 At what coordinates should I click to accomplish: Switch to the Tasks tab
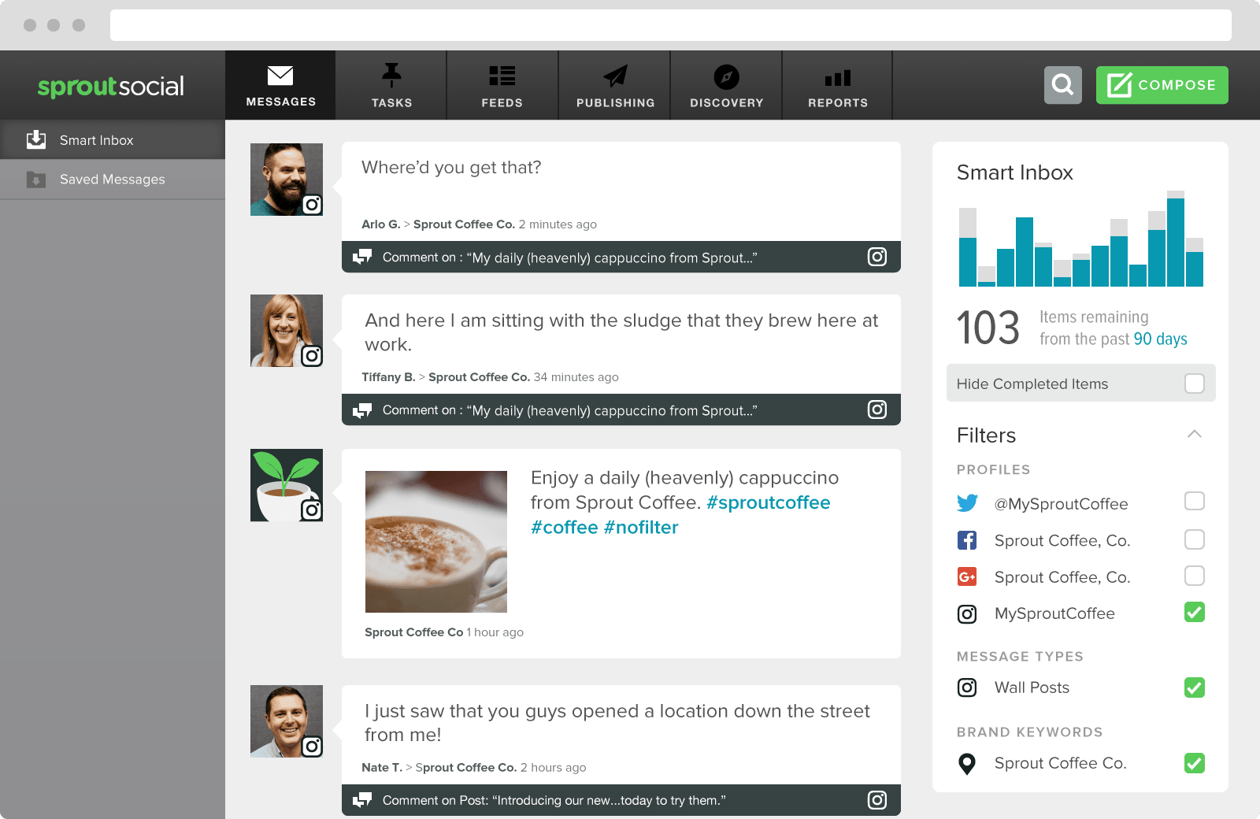(x=391, y=85)
